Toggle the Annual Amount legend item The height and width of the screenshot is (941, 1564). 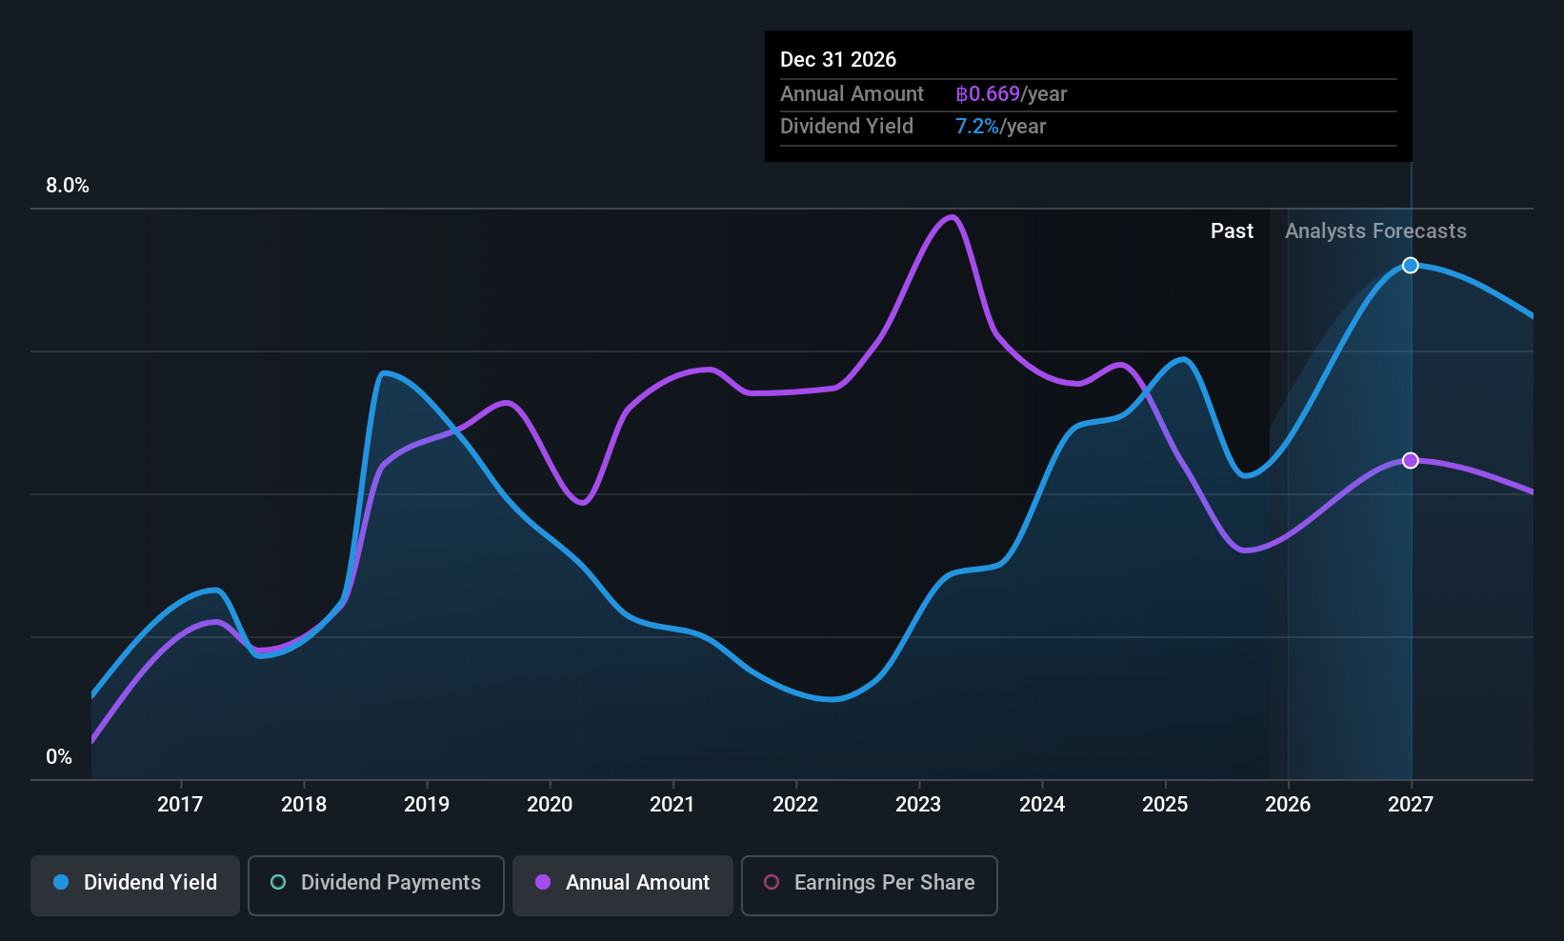pos(622,885)
